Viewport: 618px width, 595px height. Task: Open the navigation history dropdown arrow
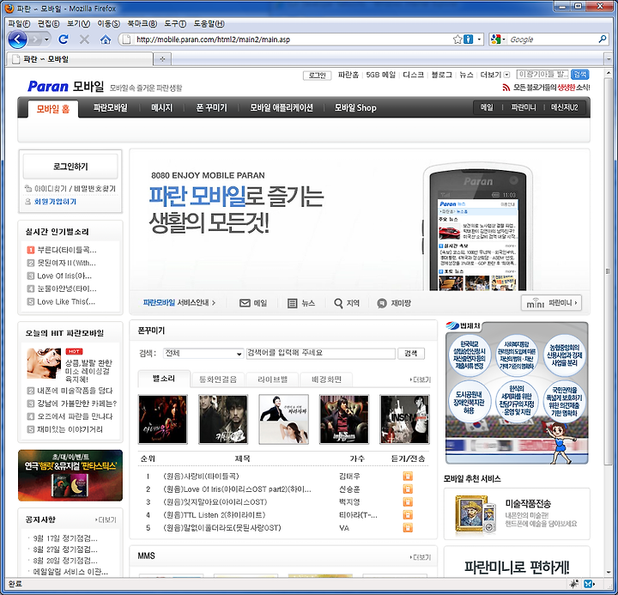46,39
